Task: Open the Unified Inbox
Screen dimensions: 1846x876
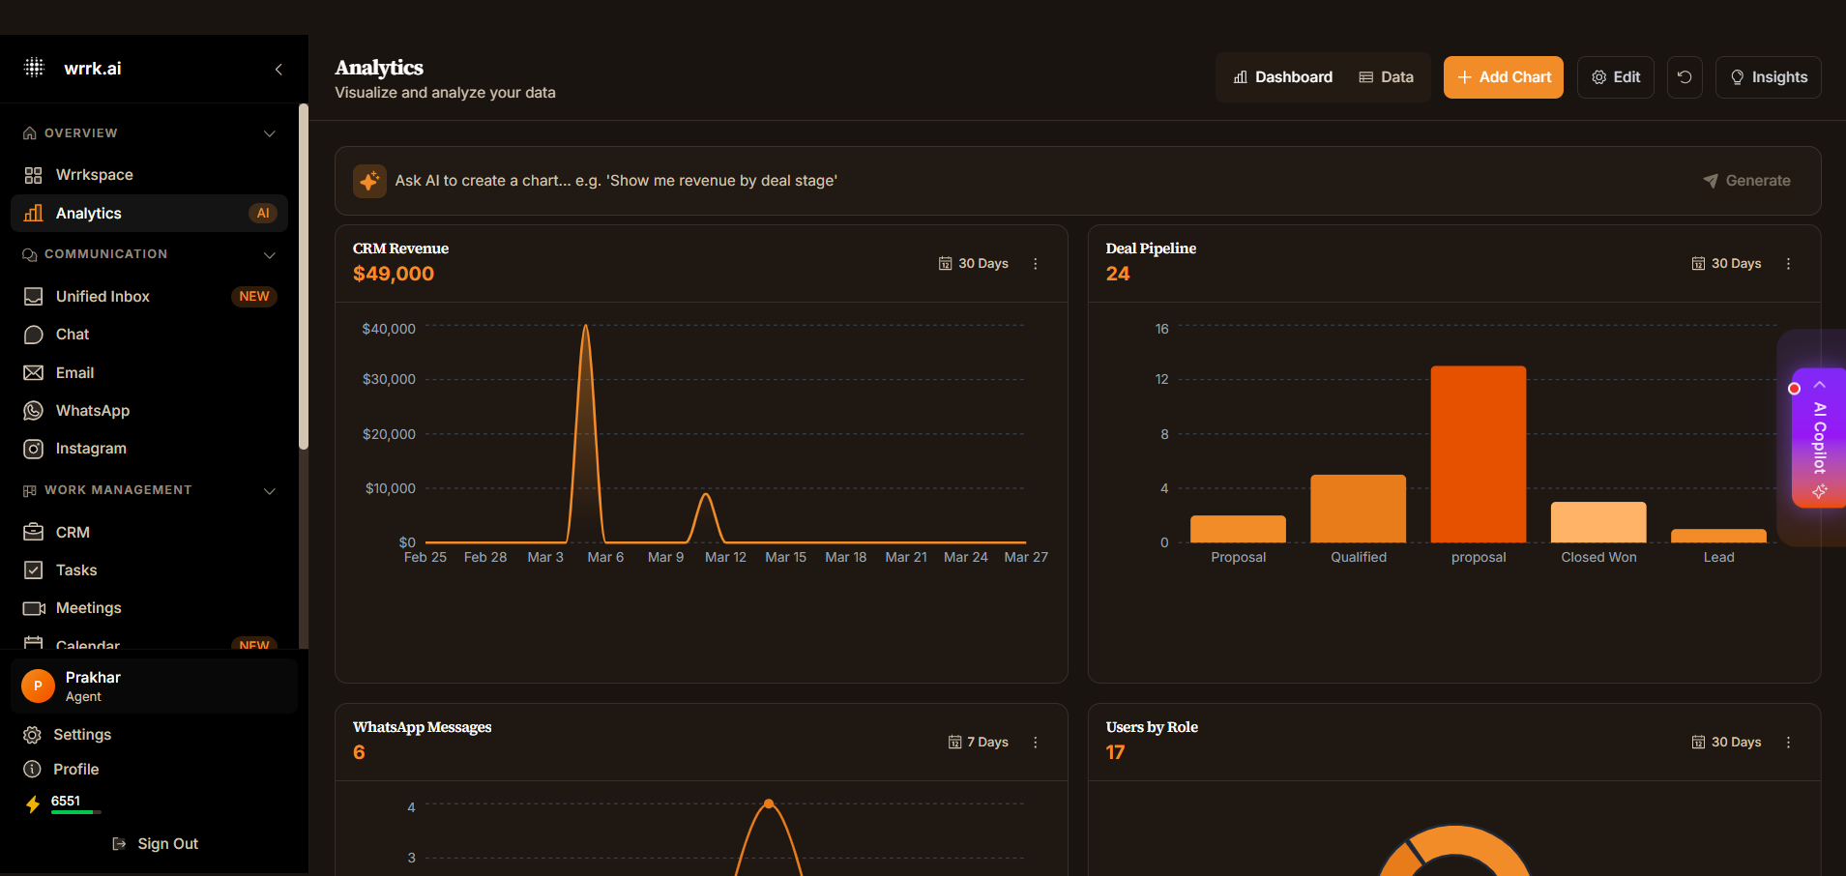Action: pos(103,297)
